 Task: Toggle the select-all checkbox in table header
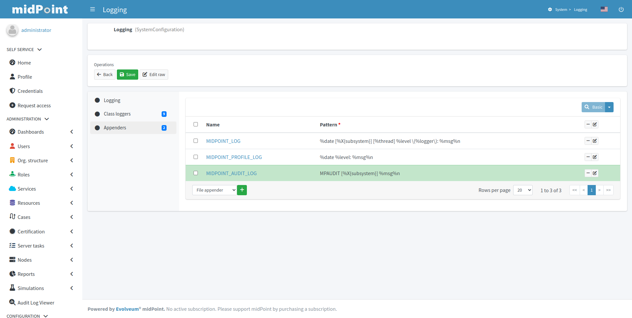click(x=196, y=124)
